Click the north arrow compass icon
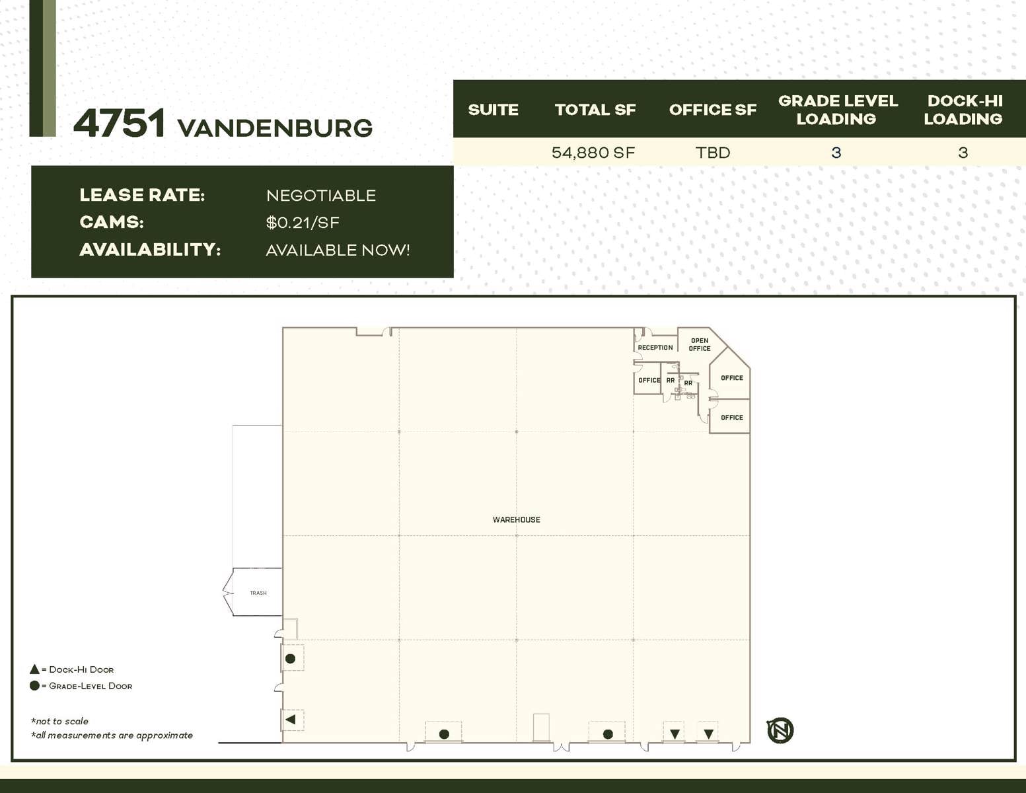The height and width of the screenshot is (793, 1026). [780, 732]
